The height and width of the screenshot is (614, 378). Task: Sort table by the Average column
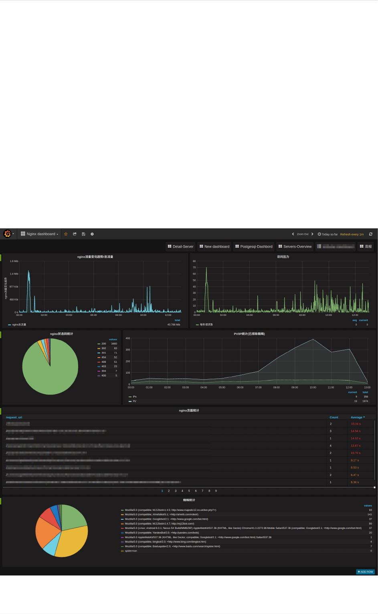(358, 417)
